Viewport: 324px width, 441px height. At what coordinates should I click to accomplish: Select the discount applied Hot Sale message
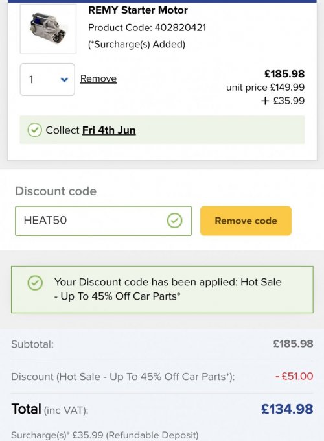[x=168, y=289]
